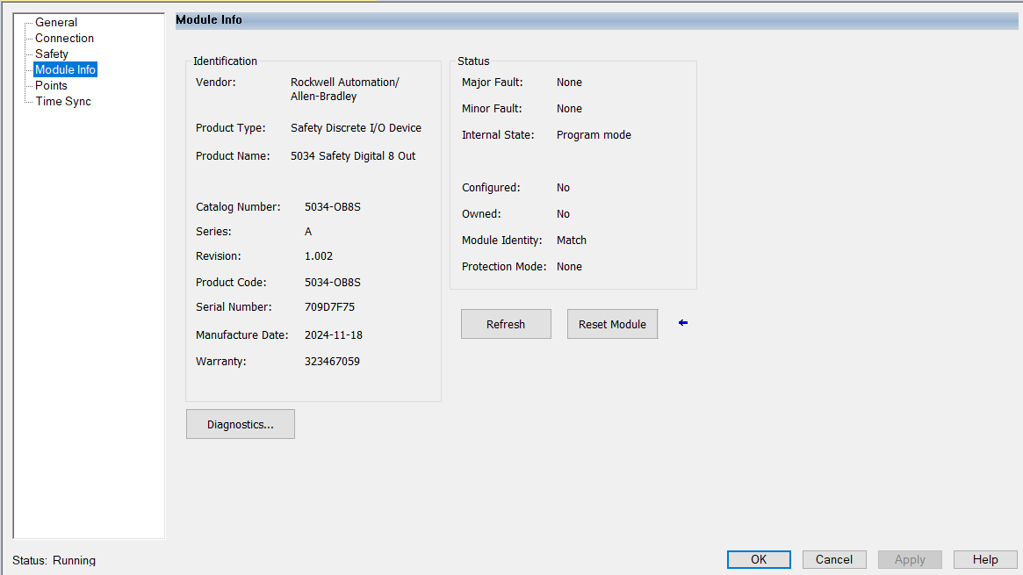The width and height of the screenshot is (1023, 575).
Task: Click the Owned value No
Action: click(563, 214)
